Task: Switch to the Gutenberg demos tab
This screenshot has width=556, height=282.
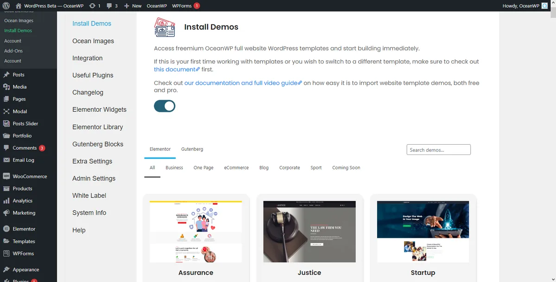Action: [192, 149]
